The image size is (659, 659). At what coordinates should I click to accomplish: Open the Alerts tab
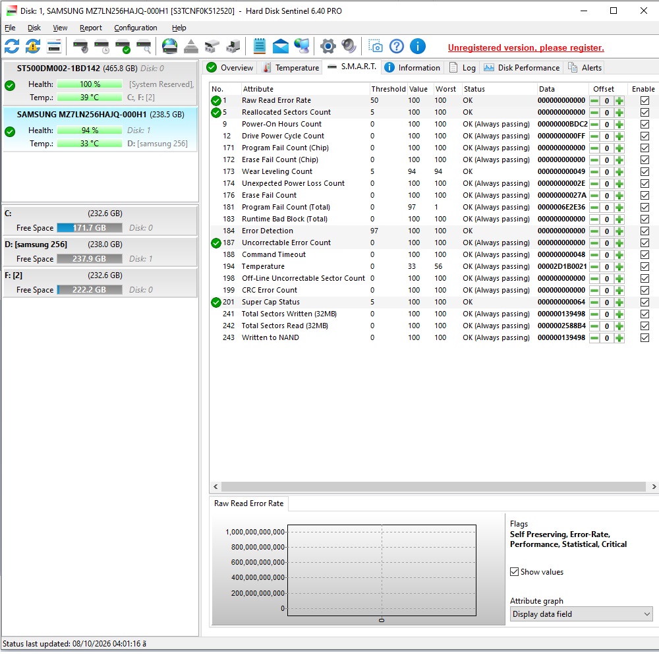(585, 68)
